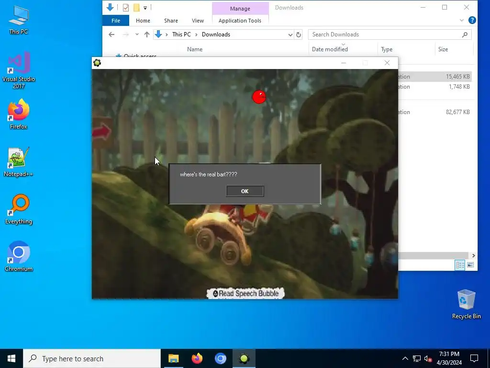The width and height of the screenshot is (490, 368).
Task: Open File tab in Explorer ribbon
Action: (x=116, y=21)
